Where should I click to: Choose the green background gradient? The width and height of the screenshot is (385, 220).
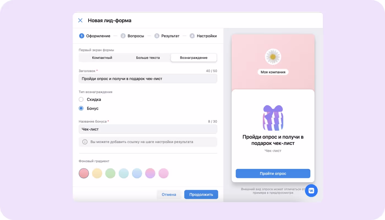click(x=110, y=173)
